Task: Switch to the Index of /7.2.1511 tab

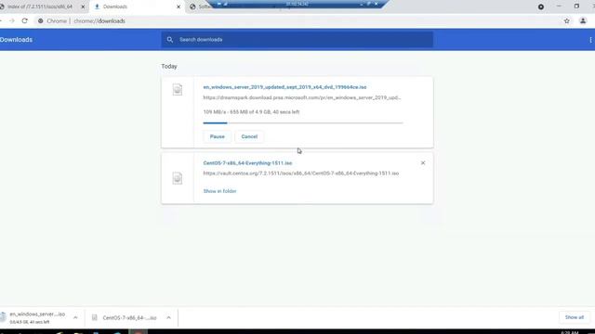Action: click(40, 6)
